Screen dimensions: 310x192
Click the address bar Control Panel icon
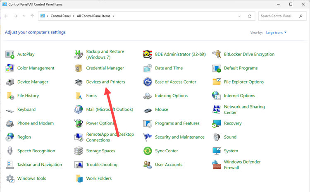pyautogui.click(x=43, y=16)
